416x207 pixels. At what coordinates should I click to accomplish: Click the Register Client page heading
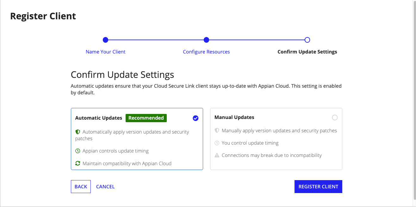pos(43,16)
